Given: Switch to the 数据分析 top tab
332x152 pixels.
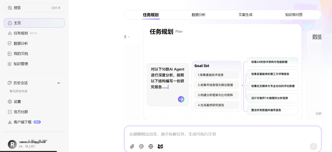Looking at the screenshot, I should point(198,15).
